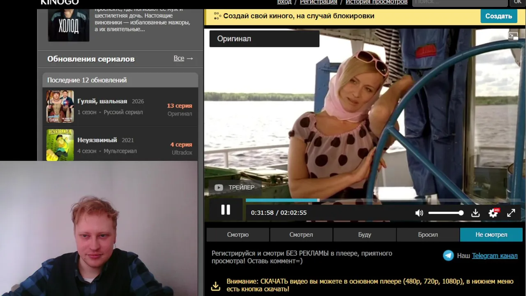
Task: Click the Создать button
Action: coord(498,16)
